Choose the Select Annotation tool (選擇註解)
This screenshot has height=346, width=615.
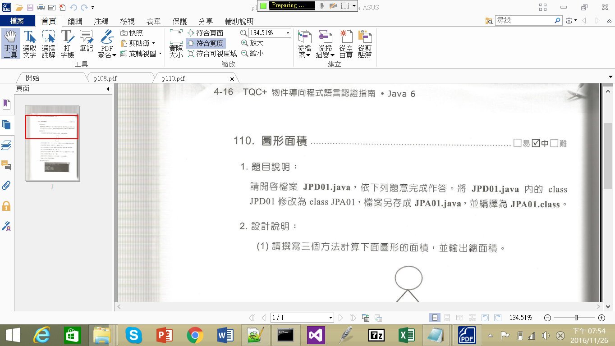click(48, 44)
